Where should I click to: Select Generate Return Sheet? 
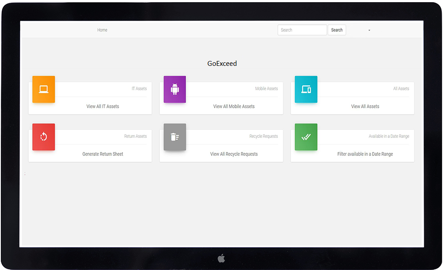[103, 154]
